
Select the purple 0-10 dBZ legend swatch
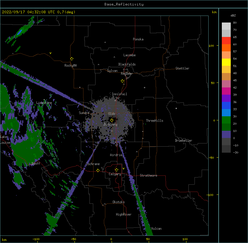226,134
